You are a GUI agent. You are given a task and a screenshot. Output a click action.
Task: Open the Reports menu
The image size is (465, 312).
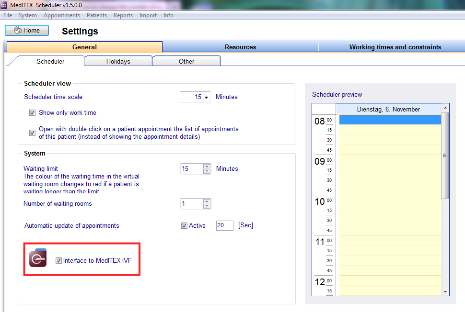point(123,15)
